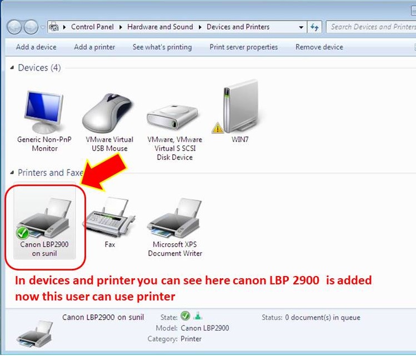Select Devices and Printers breadcrumb
This screenshot has height=356, width=416.
[238, 27]
